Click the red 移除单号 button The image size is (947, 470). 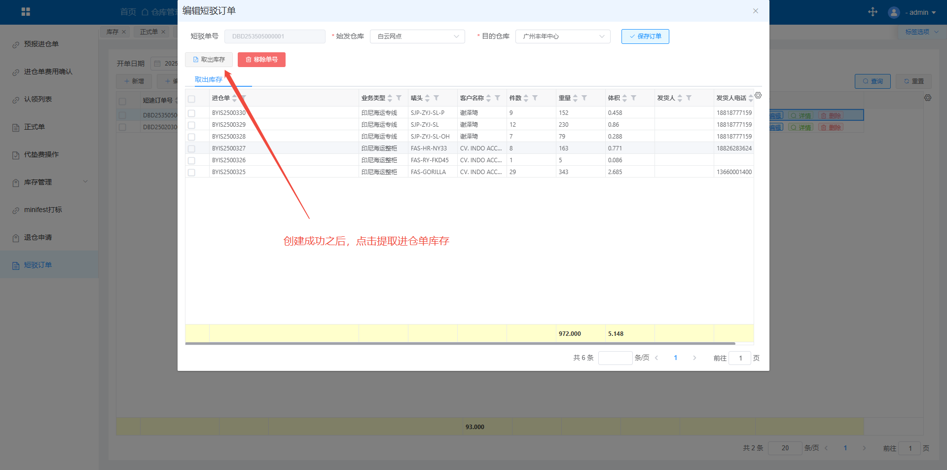click(261, 60)
